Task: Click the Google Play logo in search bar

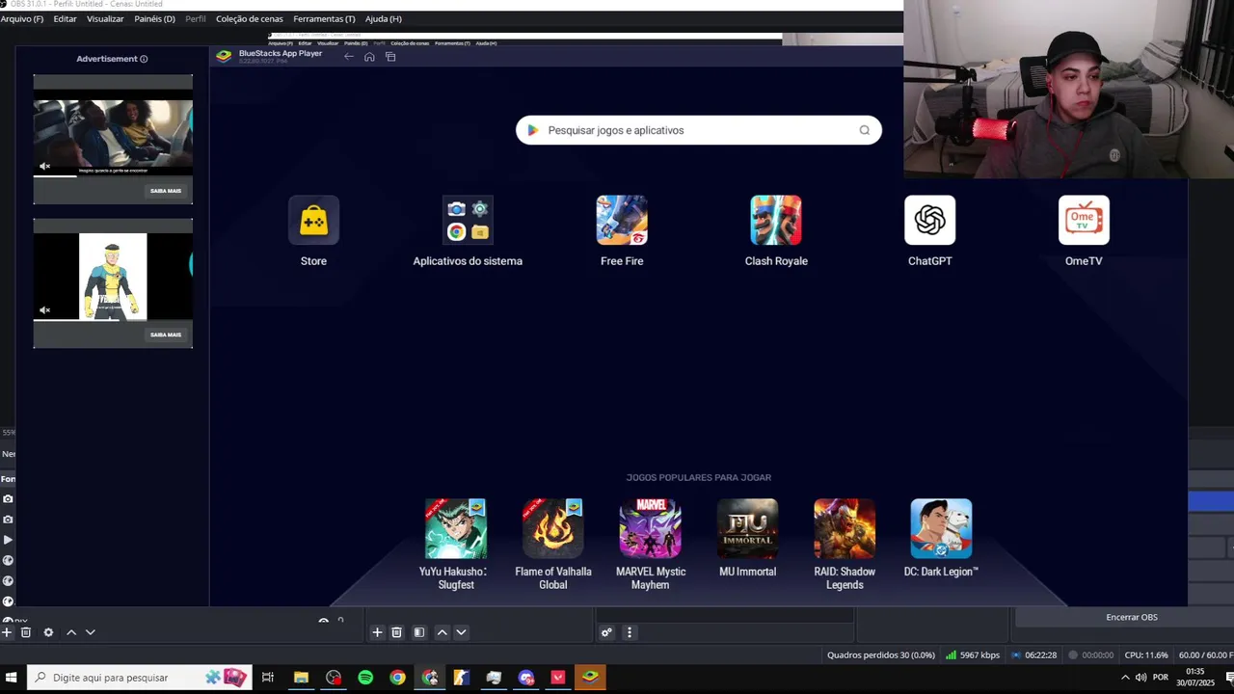Action: pos(533,130)
